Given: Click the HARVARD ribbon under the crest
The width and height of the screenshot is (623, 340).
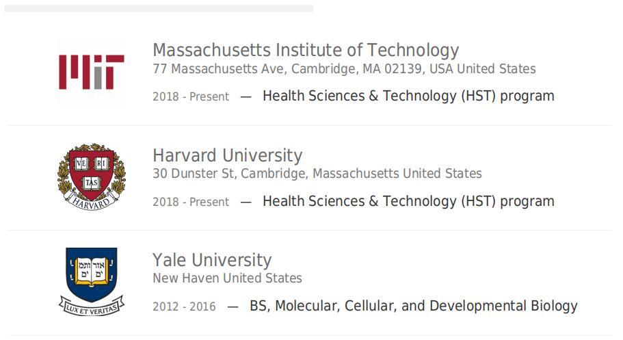Looking at the screenshot, I should 92,202.
